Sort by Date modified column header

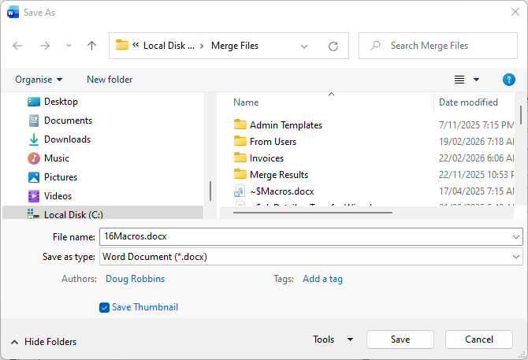(468, 102)
